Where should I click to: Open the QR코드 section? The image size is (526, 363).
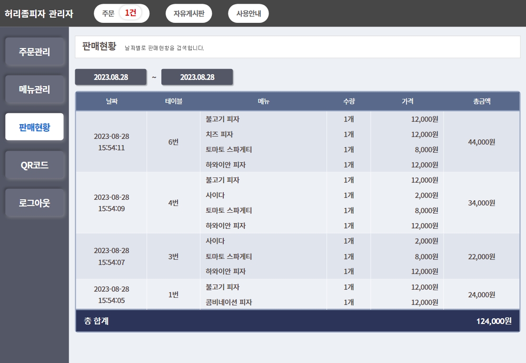pyautogui.click(x=35, y=165)
